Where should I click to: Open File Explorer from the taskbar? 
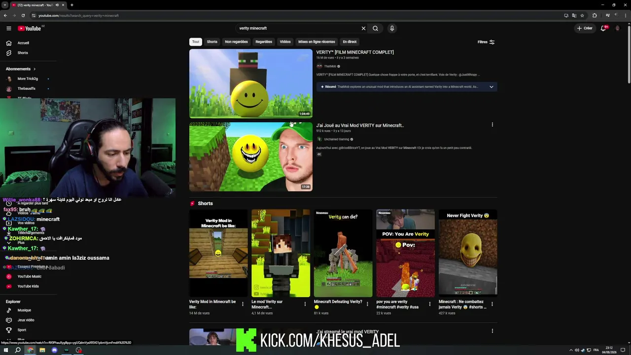(x=42, y=350)
